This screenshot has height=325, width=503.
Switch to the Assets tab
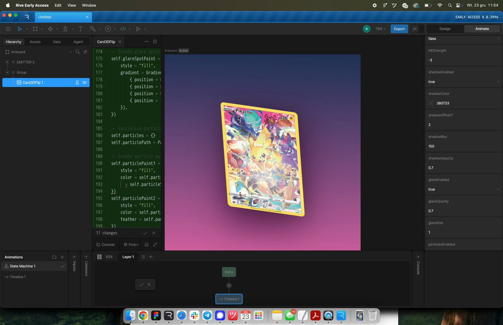pos(35,42)
